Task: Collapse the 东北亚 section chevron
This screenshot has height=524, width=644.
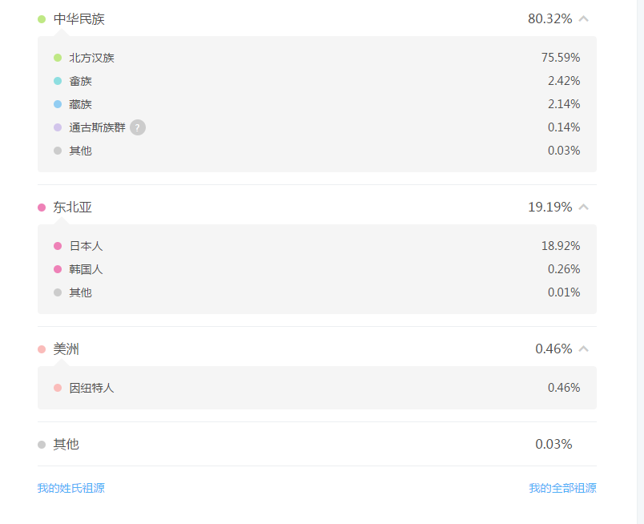Action: (x=584, y=208)
